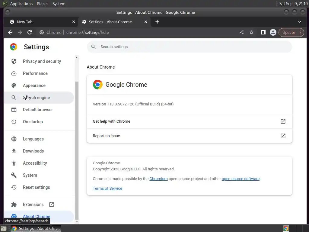Screen dimensions: 309x232
Task: Click the date and time clock
Action: pos(293,4)
